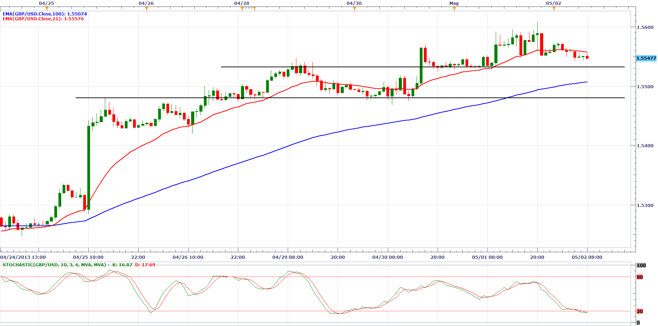Image resolution: width=658 pixels, height=326 pixels.
Task: Click the 1.5500 price axis label
Action: point(645,87)
